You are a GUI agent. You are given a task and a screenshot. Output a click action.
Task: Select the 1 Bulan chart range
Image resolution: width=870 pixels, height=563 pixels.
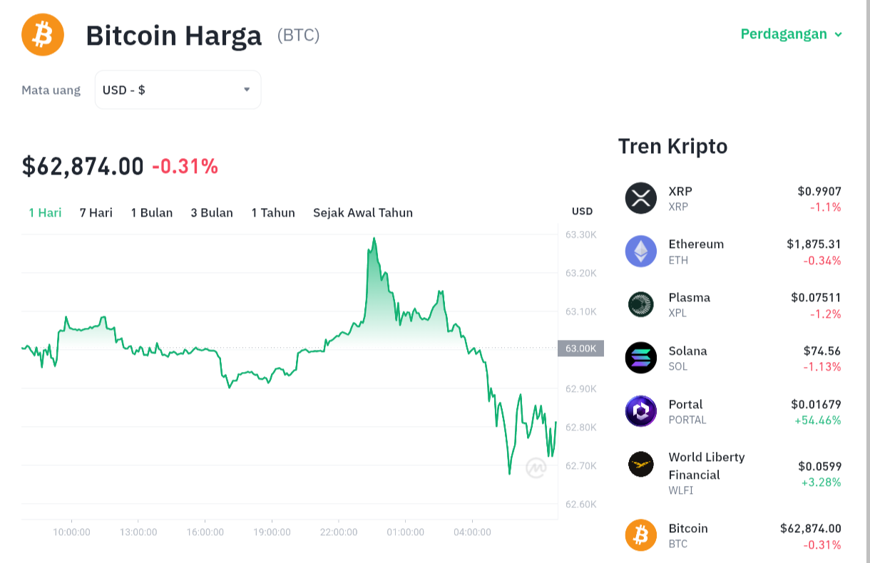[x=152, y=212]
